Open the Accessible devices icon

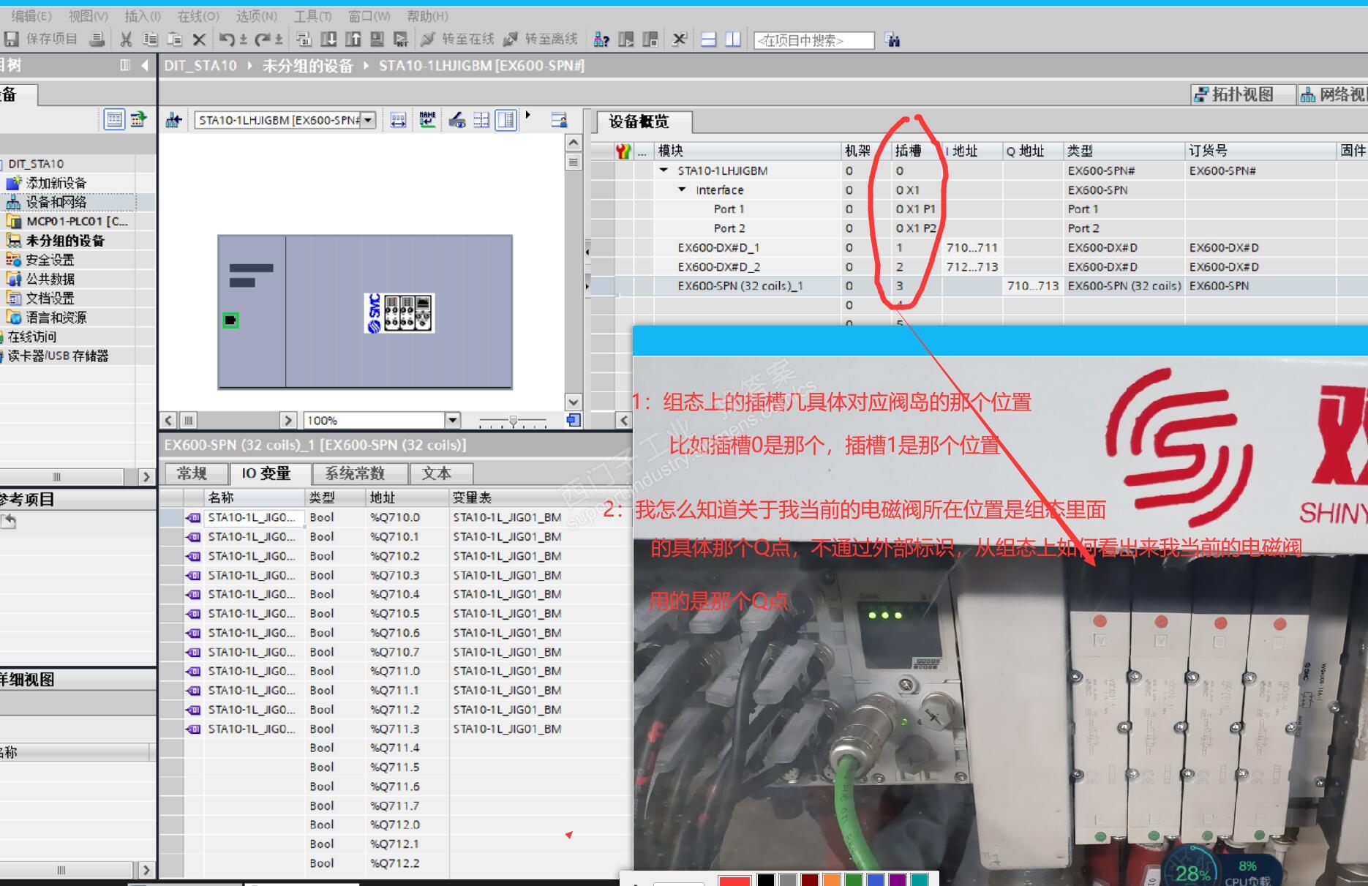601,40
